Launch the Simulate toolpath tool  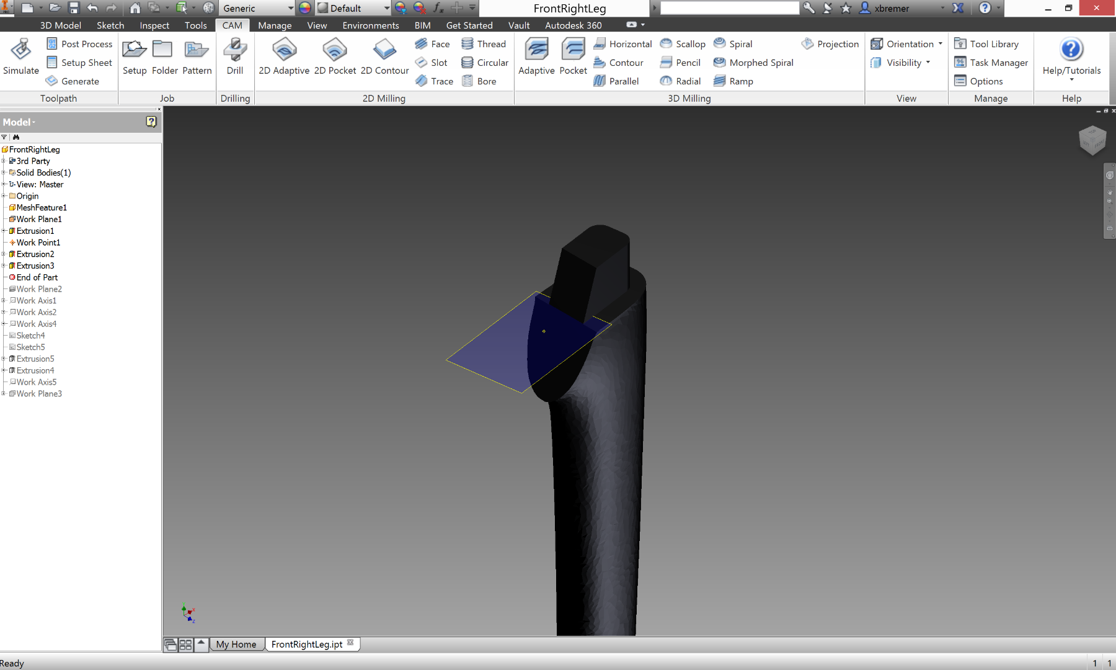point(21,56)
